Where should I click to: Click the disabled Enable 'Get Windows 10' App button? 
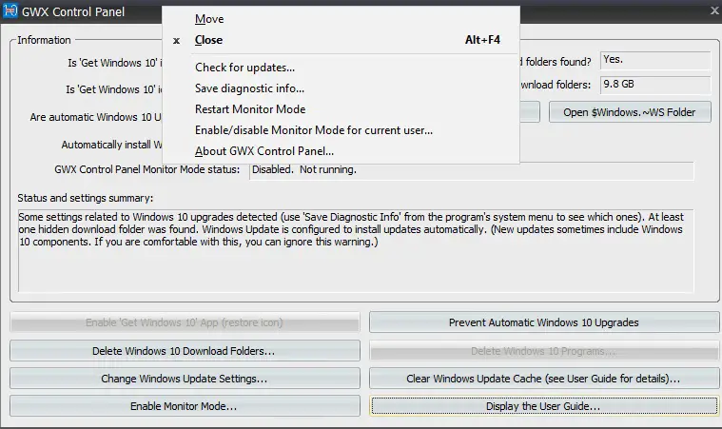[185, 322]
